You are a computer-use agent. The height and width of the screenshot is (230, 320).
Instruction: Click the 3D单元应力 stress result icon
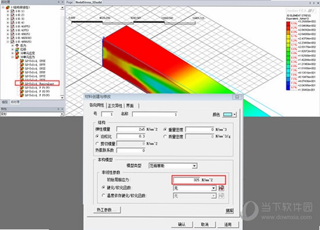[17, 57]
